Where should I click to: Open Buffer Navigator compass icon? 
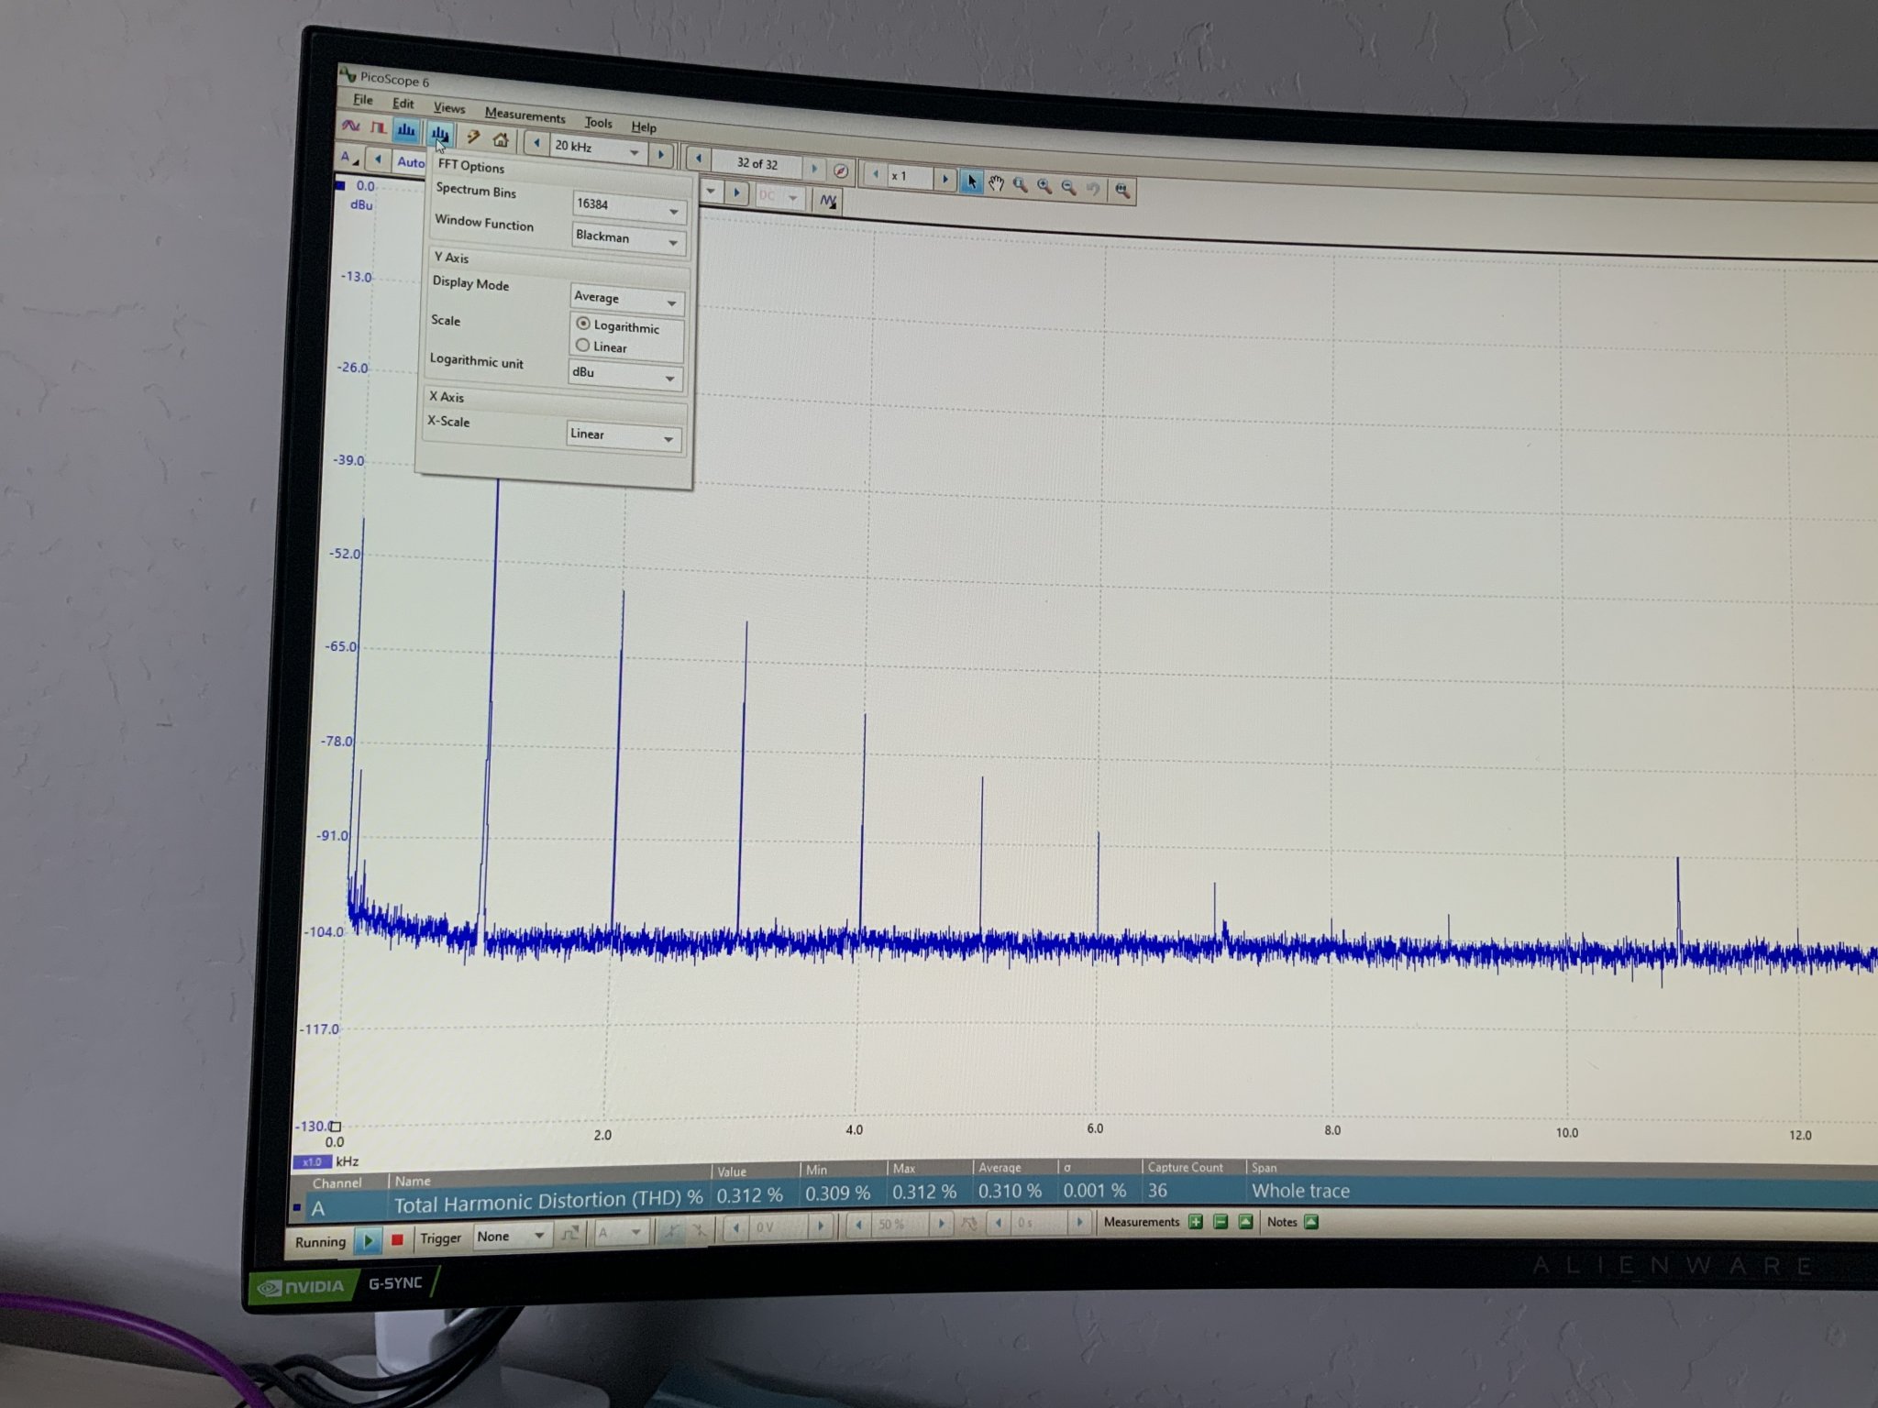tap(841, 171)
